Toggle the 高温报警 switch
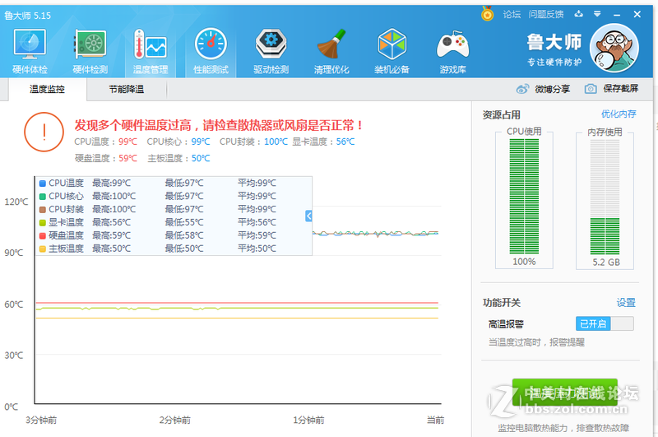Viewport: 658px width, 437px height. 605,323
